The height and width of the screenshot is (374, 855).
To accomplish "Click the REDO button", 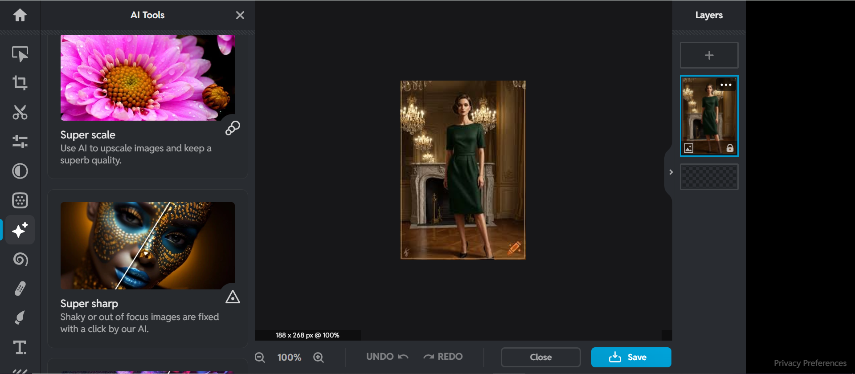I will [x=443, y=357].
